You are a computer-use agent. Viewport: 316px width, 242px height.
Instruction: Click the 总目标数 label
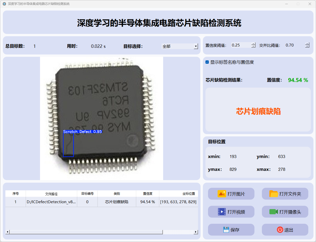click(x=15, y=46)
